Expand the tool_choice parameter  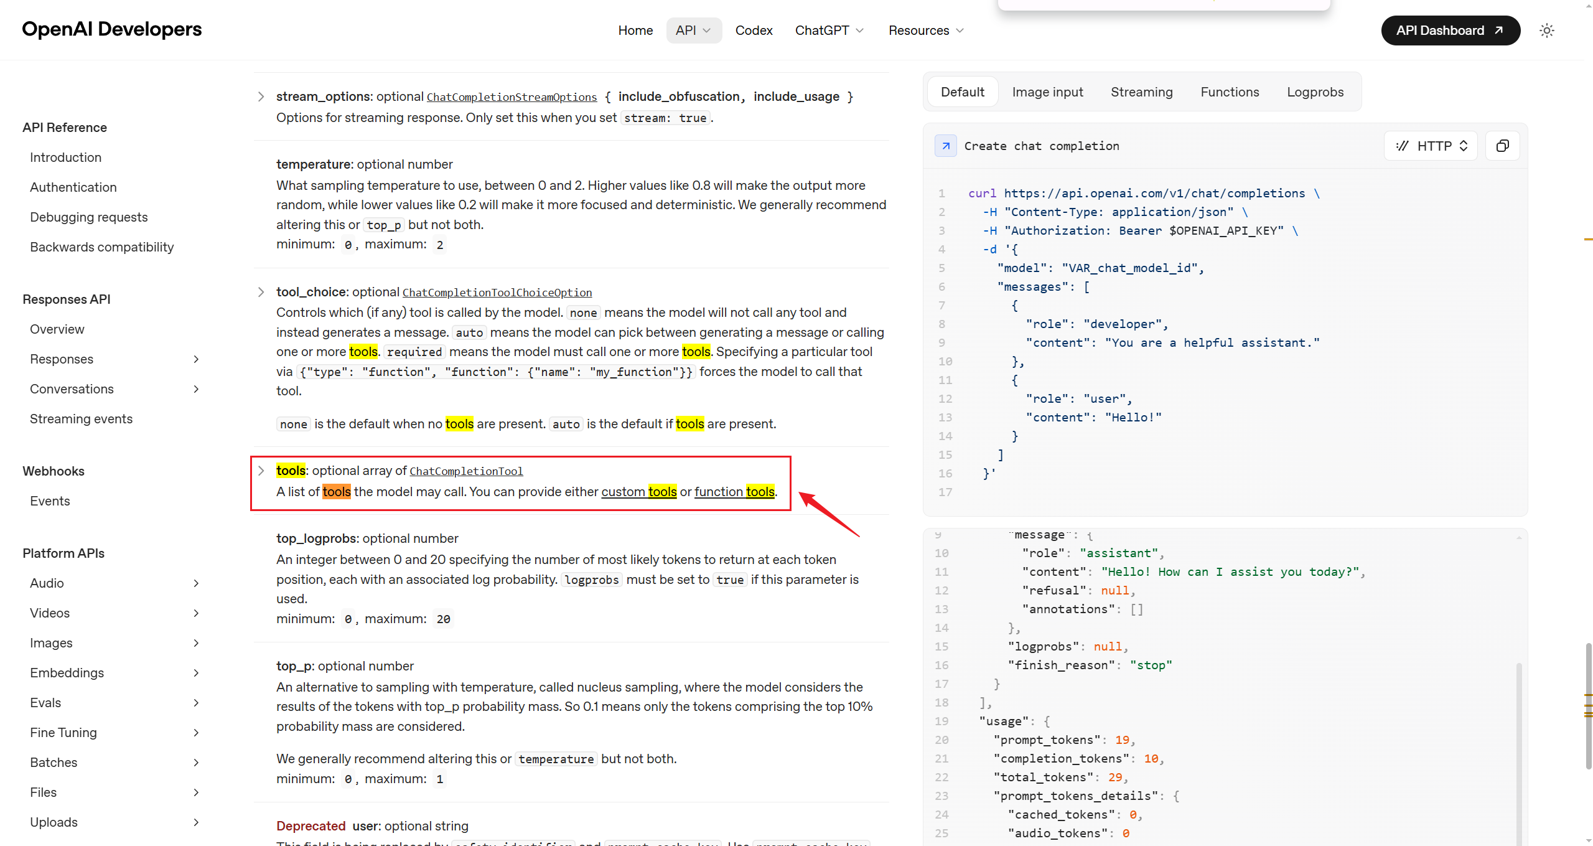click(x=261, y=292)
